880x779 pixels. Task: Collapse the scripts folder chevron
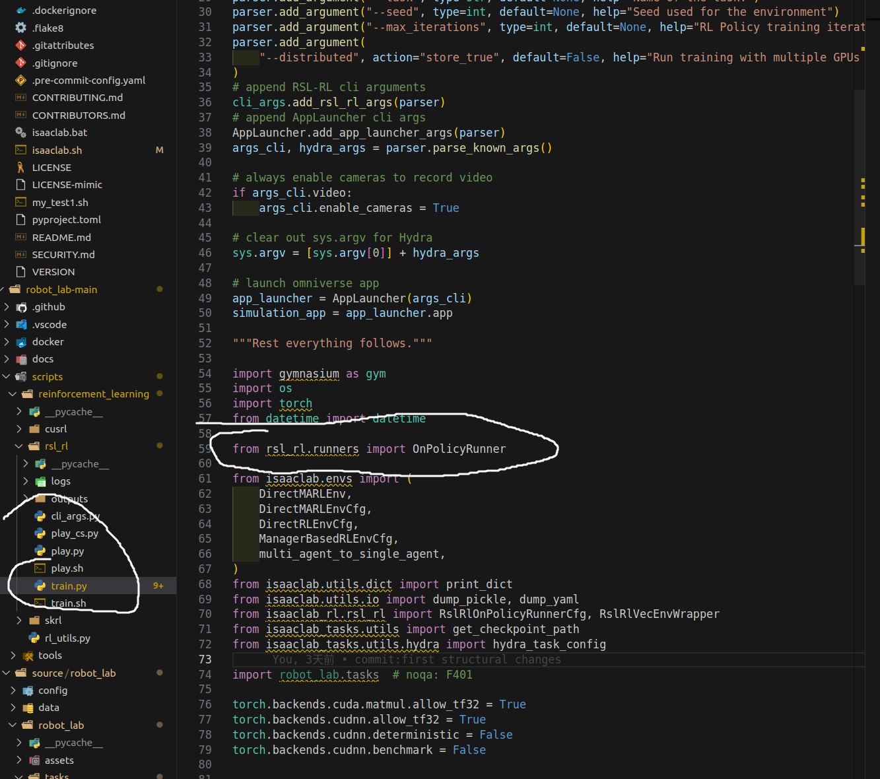point(7,377)
